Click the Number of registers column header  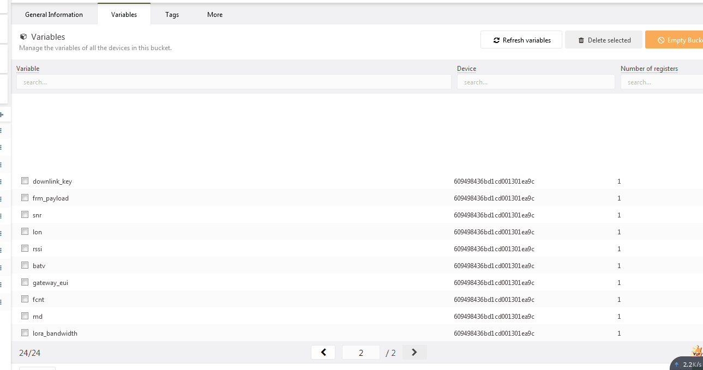pyautogui.click(x=649, y=69)
